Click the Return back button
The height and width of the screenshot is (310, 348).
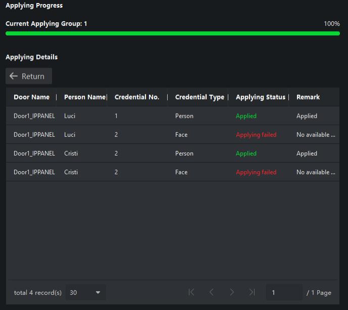pyautogui.click(x=28, y=76)
